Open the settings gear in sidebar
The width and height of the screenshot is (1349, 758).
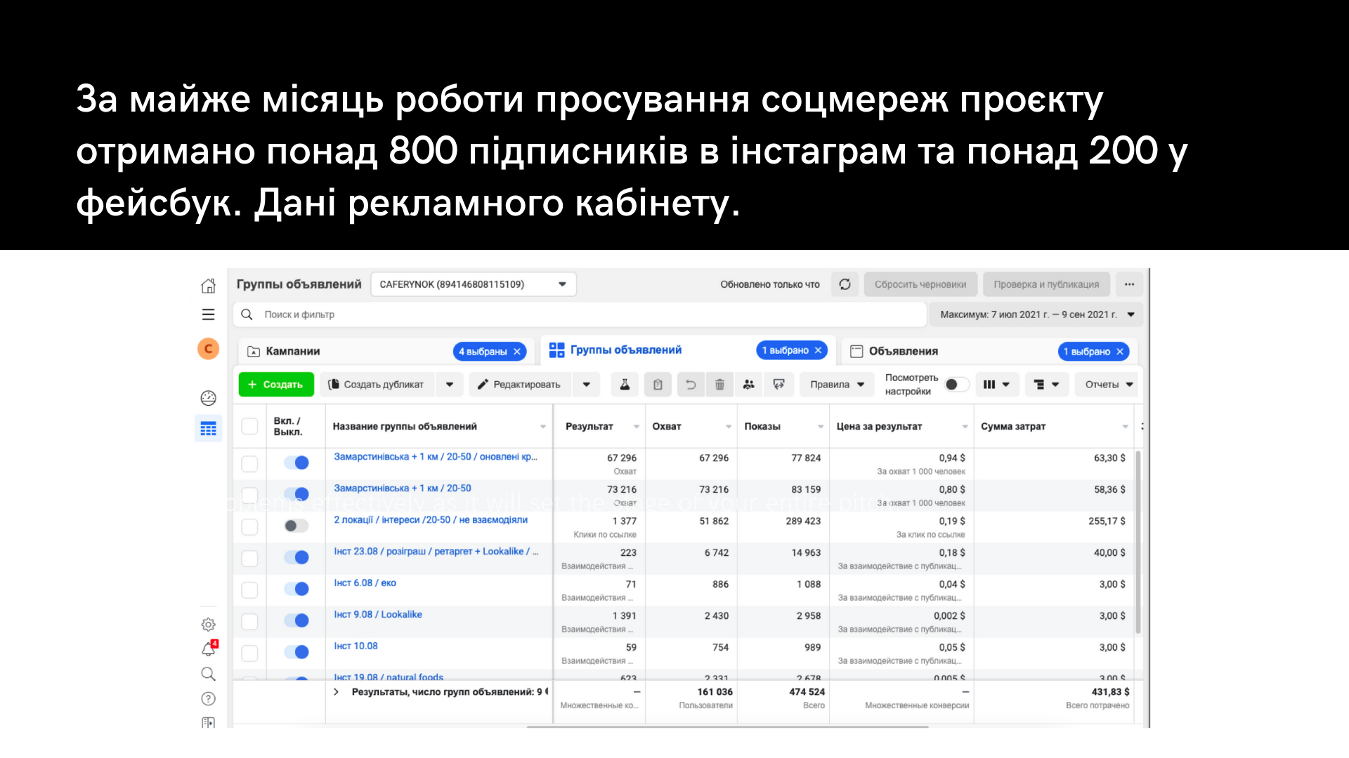(x=208, y=624)
